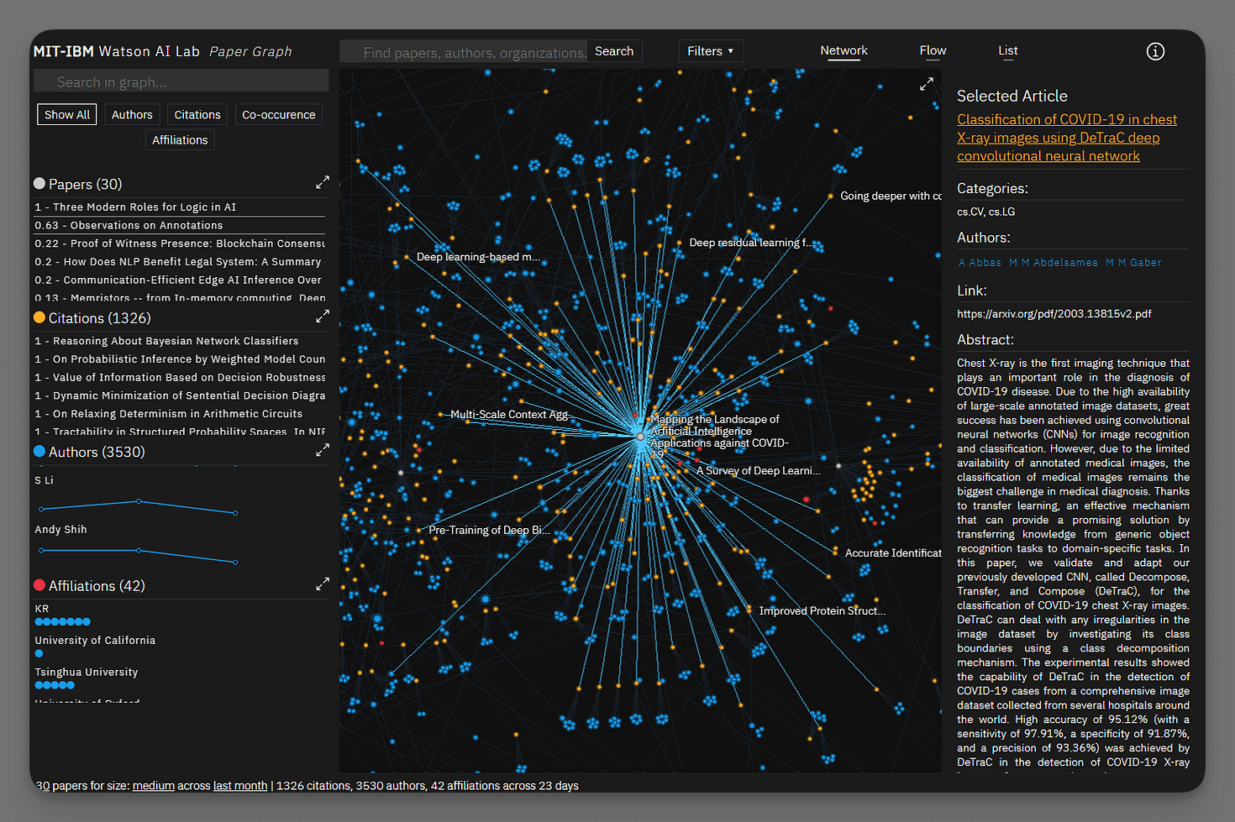Click the Search in graph input field

181,81
